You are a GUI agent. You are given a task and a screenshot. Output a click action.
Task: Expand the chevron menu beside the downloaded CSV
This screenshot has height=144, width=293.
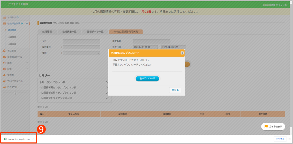[33, 139]
